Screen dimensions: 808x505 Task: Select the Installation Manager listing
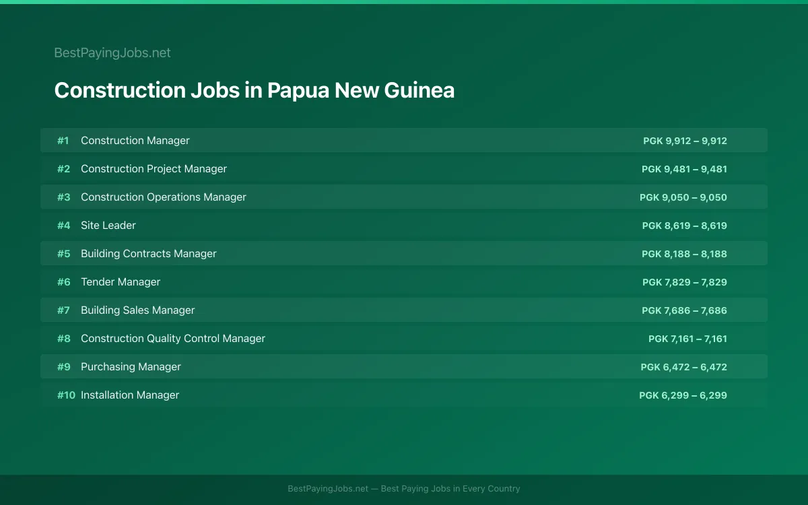[x=404, y=395]
